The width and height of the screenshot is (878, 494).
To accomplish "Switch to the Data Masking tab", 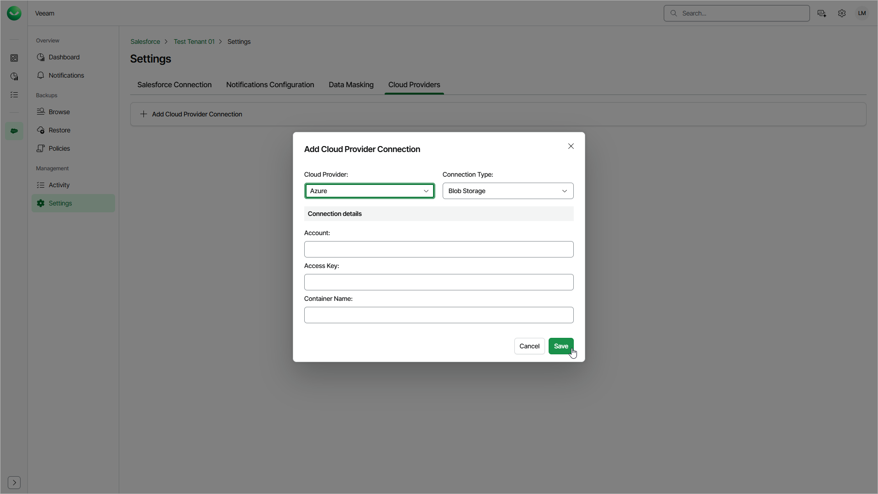I will point(351,85).
